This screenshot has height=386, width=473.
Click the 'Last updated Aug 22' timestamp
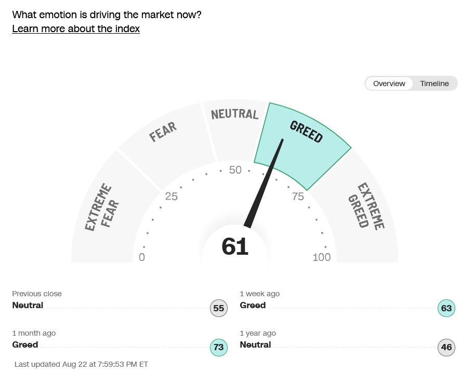pos(81,364)
